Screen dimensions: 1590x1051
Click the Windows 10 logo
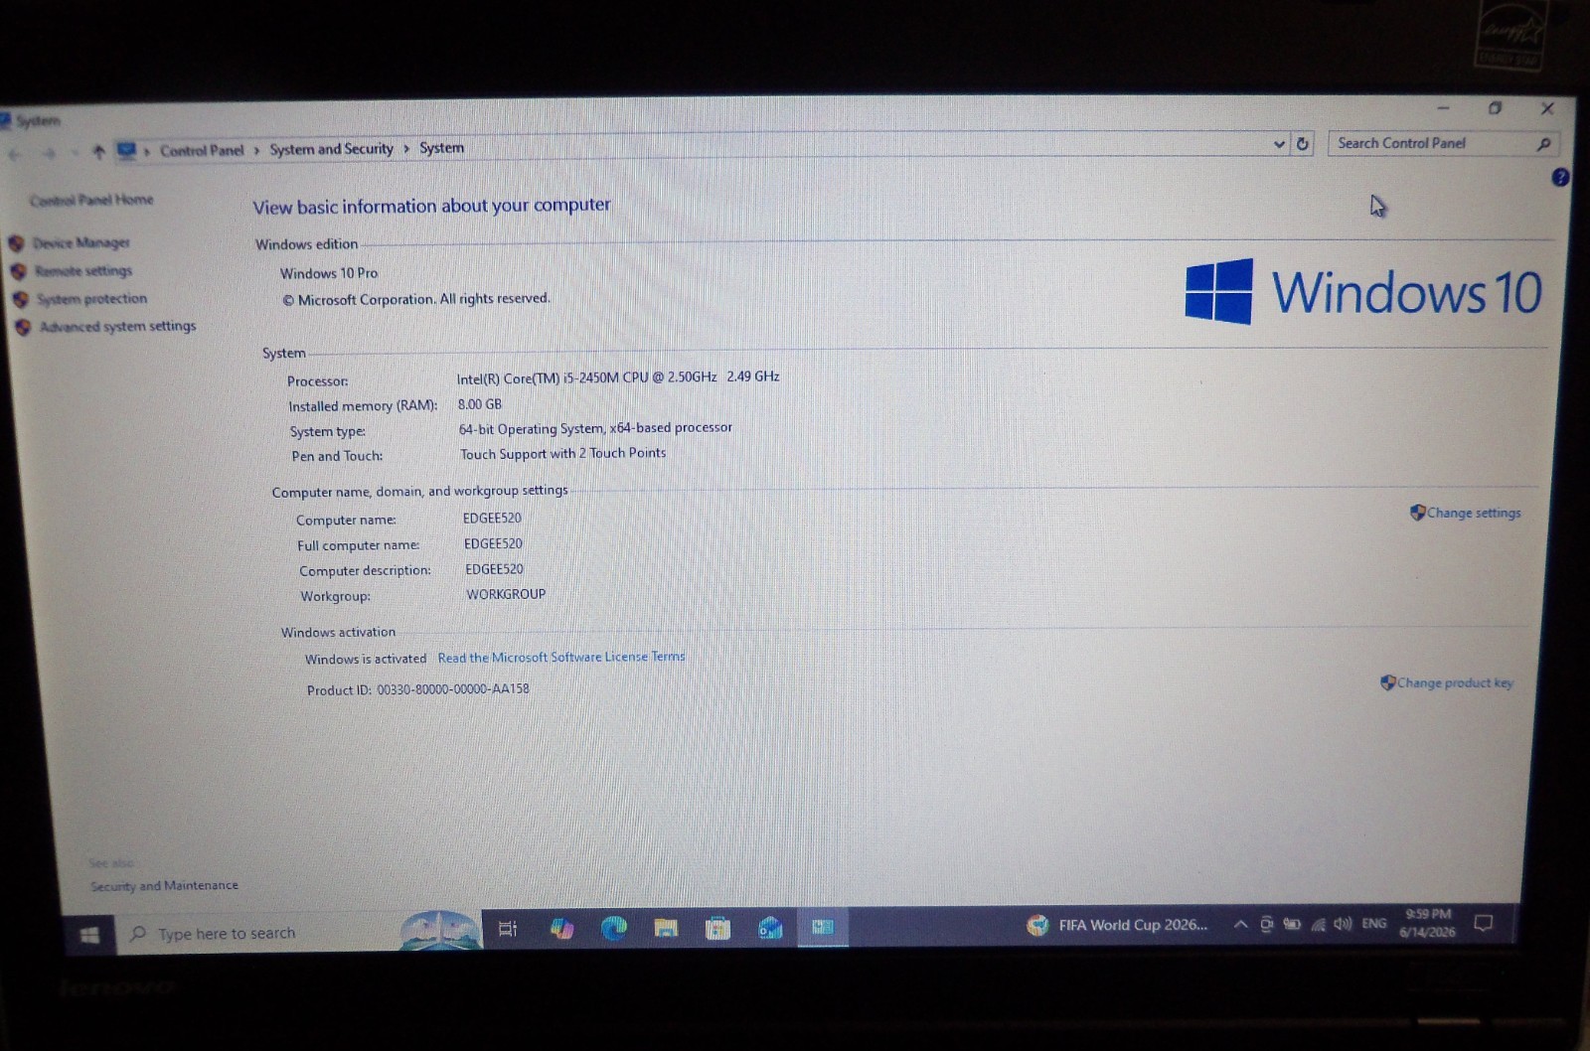[x=1363, y=292]
